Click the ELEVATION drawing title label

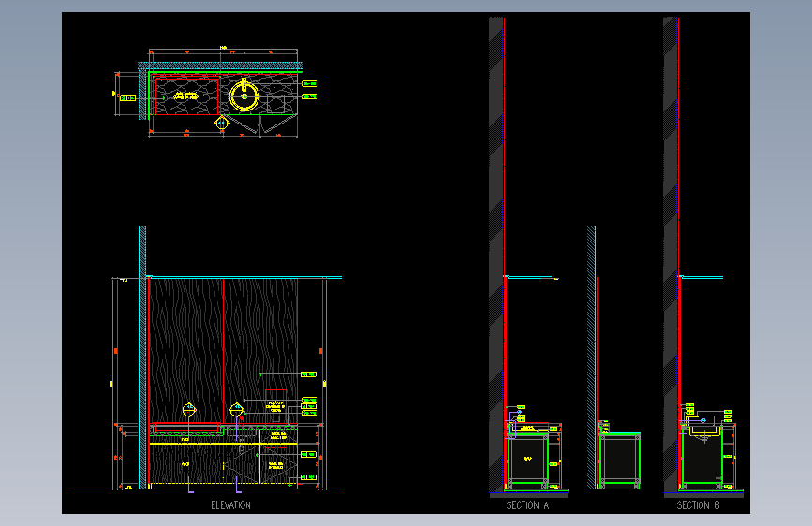coord(230,505)
